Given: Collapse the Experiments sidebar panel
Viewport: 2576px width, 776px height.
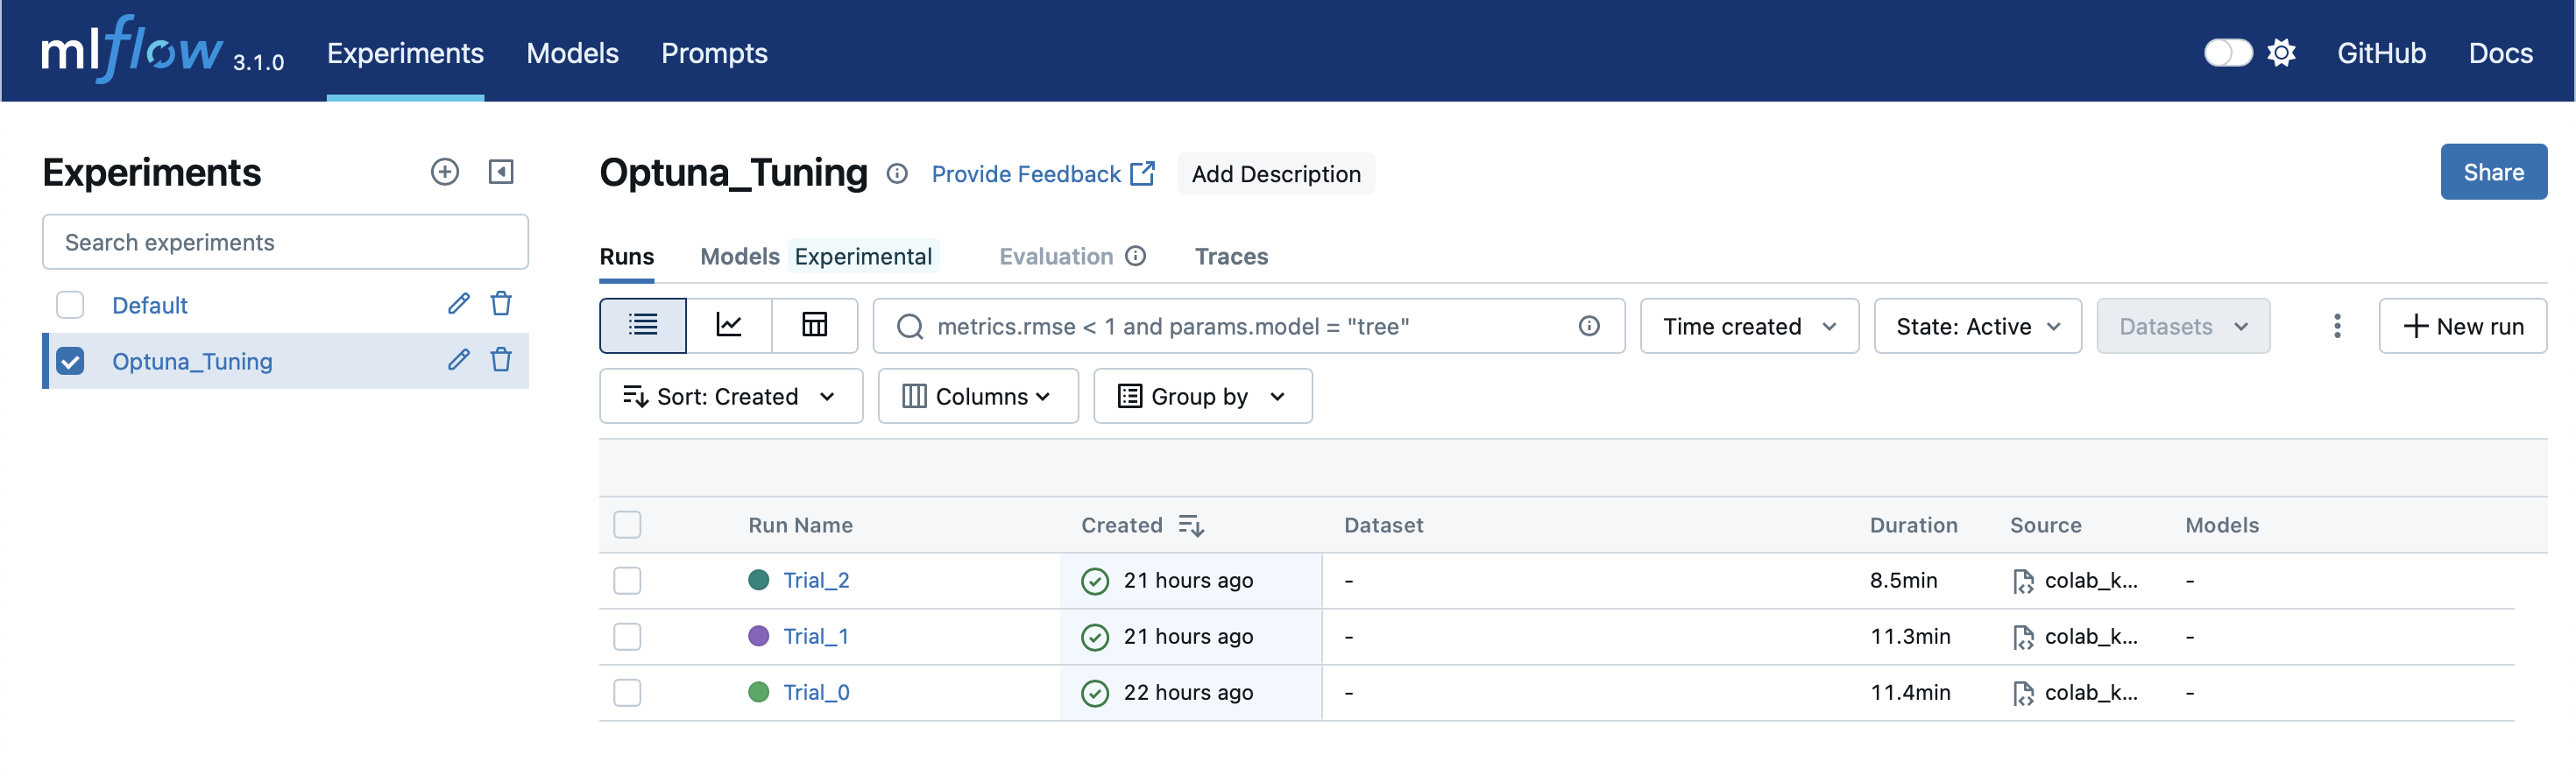Looking at the screenshot, I should 501,172.
